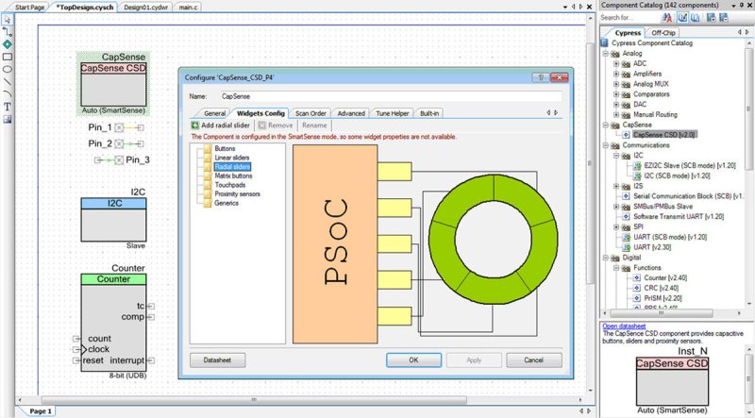Click the catalog Search for field

(x=629, y=18)
